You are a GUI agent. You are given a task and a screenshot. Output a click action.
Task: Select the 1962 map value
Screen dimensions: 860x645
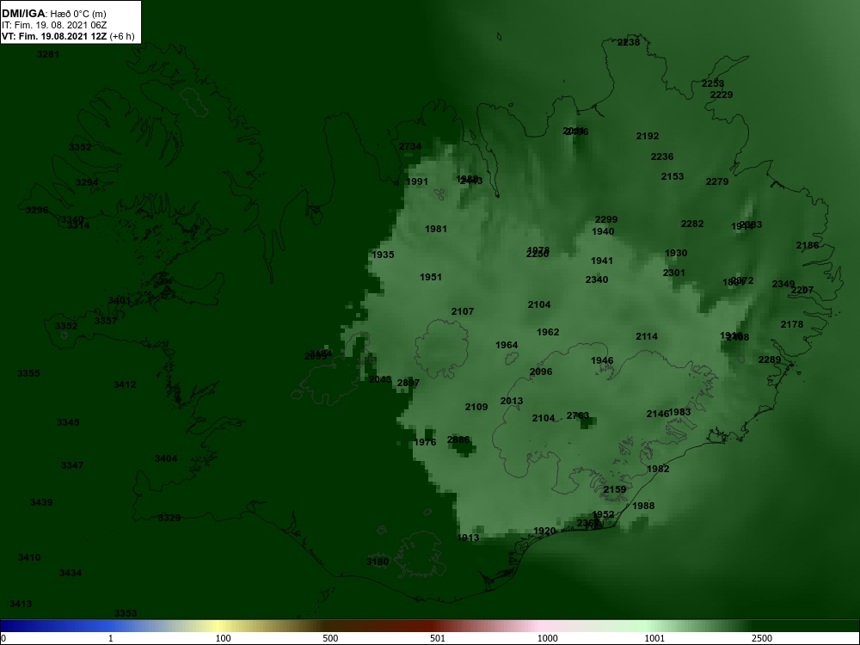tap(547, 332)
